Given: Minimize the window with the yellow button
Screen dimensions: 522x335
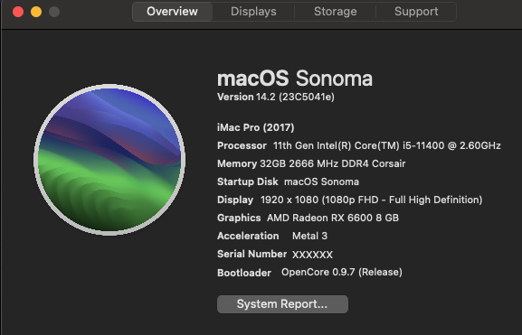Looking at the screenshot, I should 36,12.
